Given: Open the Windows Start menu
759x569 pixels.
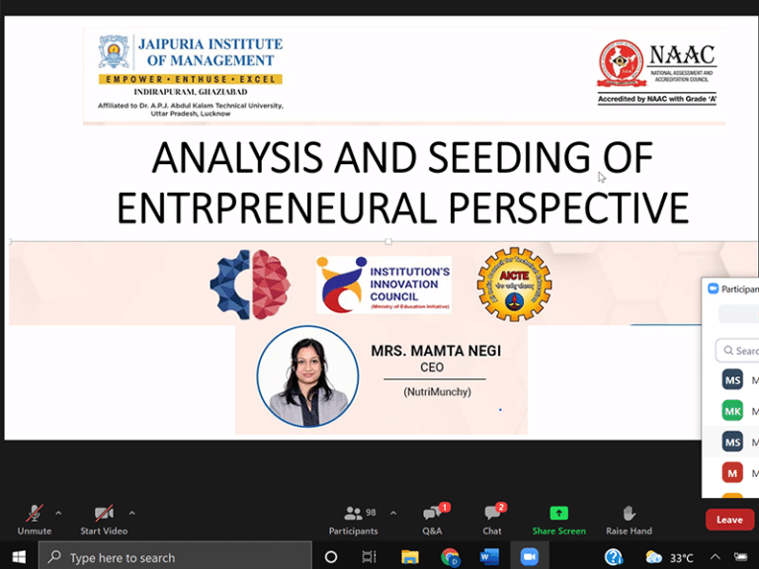Looking at the screenshot, I should (x=18, y=557).
